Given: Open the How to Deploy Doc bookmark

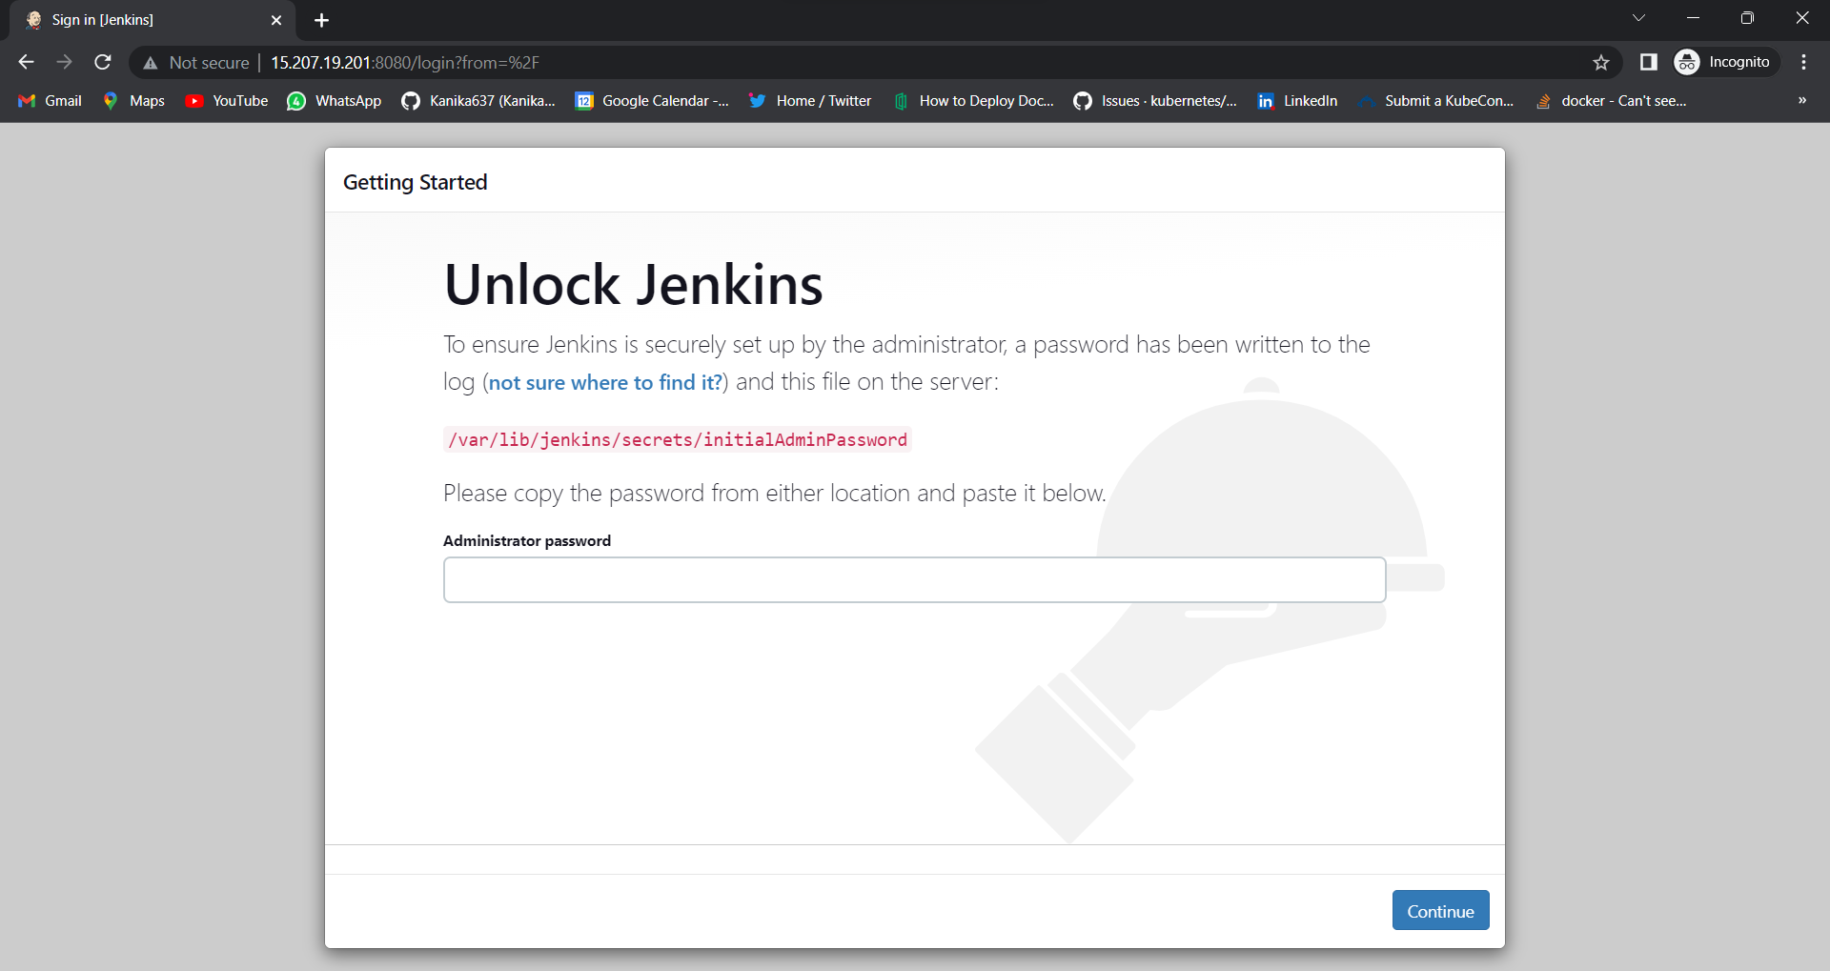Looking at the screenshot, I should (x=973, y=101).
